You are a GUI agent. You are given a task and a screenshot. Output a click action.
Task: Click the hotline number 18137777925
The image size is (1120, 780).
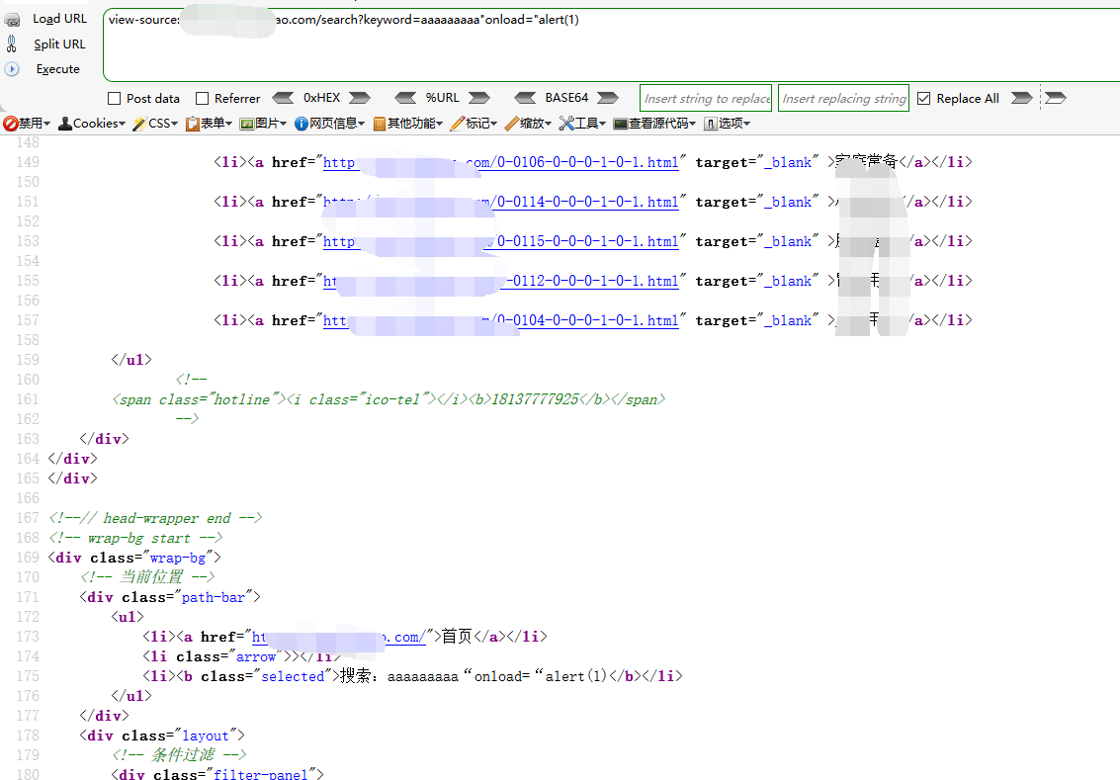tap(535, 399)
